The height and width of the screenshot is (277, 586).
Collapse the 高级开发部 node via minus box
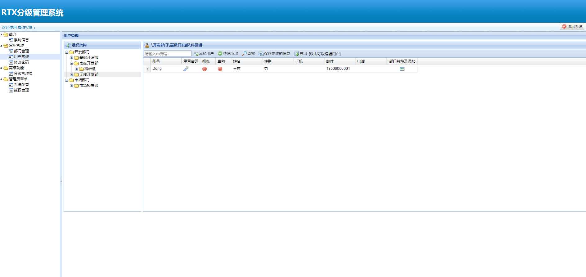[71, 63]
